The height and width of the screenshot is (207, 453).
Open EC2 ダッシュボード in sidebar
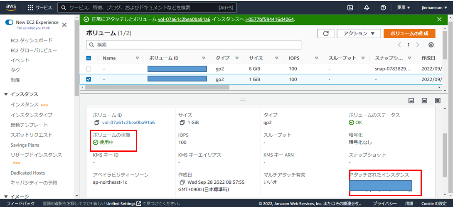(x=32, y=40)
